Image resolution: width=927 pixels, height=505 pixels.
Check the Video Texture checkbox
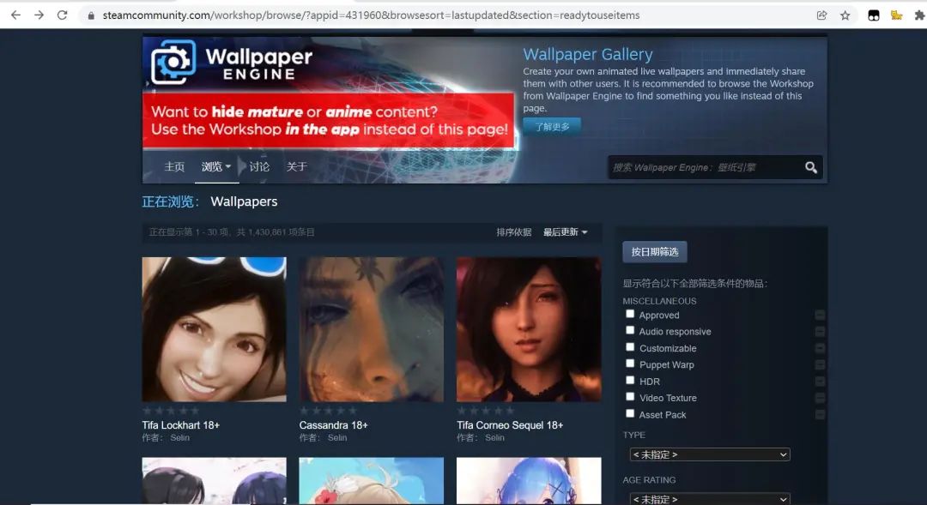click(630, 397)
